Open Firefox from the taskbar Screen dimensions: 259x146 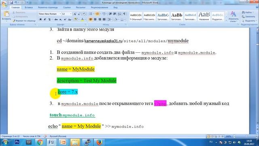pos(99,142)
